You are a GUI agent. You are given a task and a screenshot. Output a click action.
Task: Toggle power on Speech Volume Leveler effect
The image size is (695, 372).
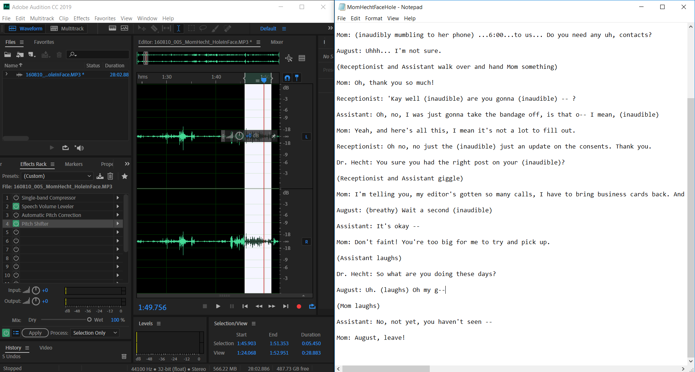point(16,206)
